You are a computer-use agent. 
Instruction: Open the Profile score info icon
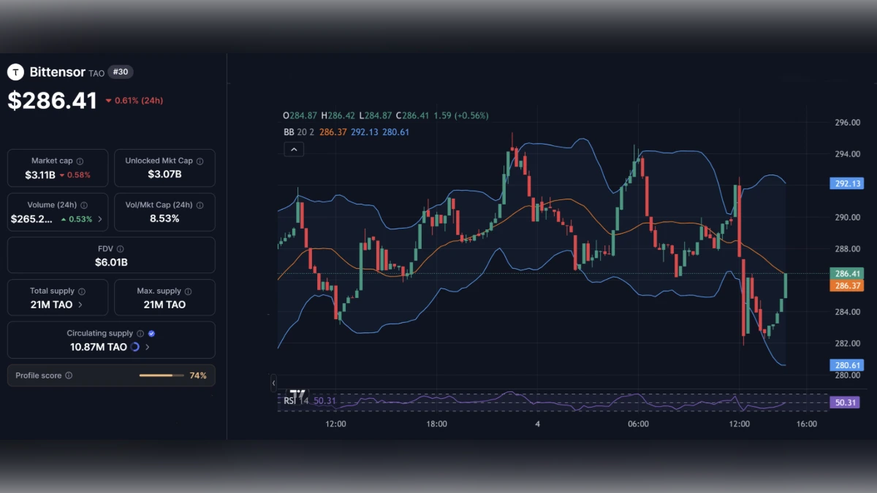point(69,375)
